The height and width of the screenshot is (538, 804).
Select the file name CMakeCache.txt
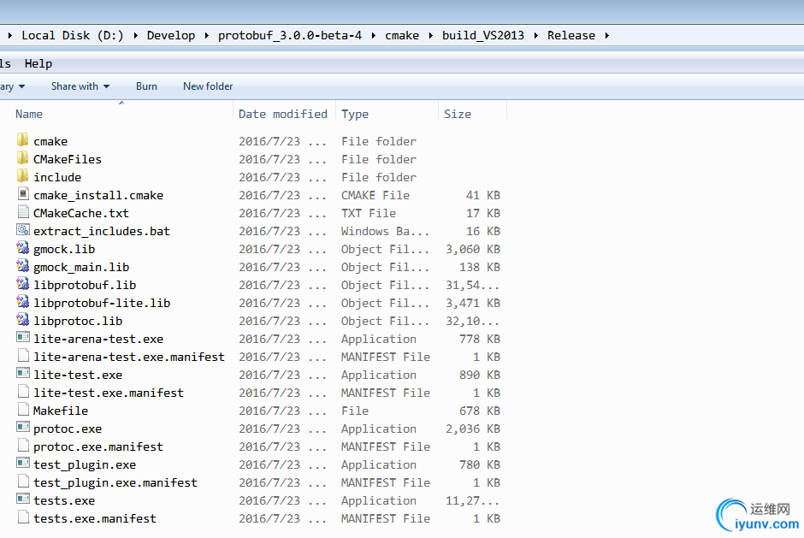point(81,213)
